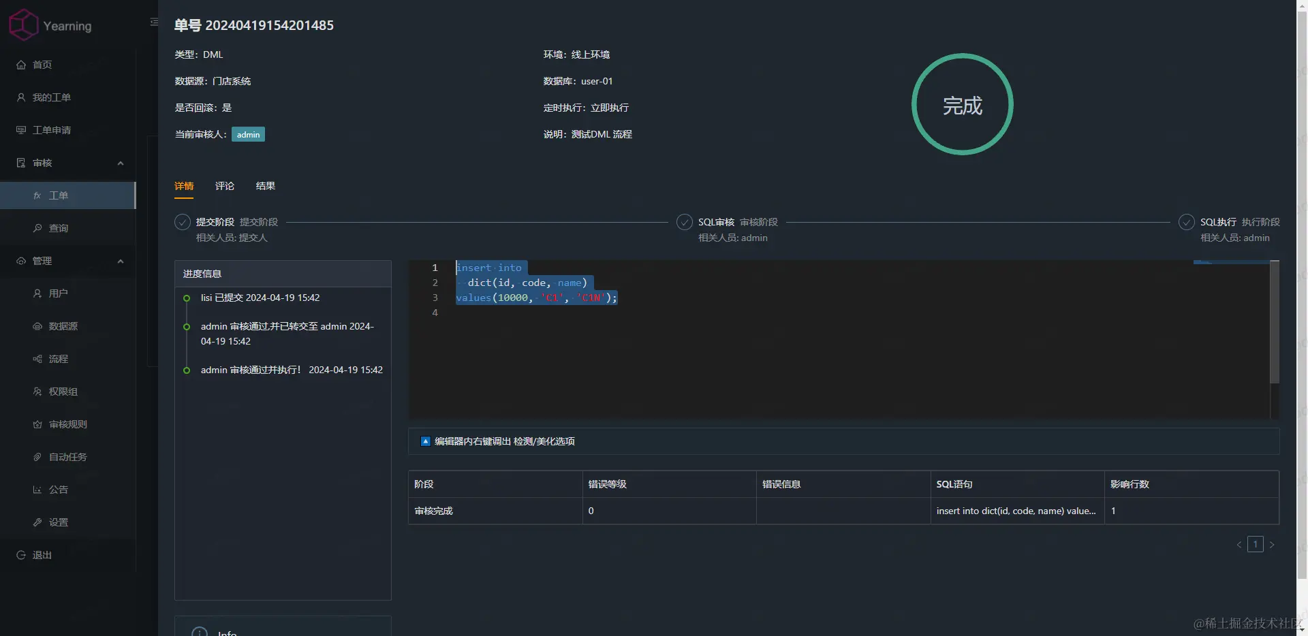Open the 结果 tab
The image size is (1308, 636).
point(266,186)
